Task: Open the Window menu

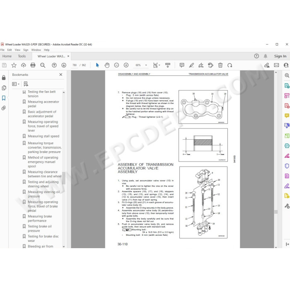Action: [36, 50]
